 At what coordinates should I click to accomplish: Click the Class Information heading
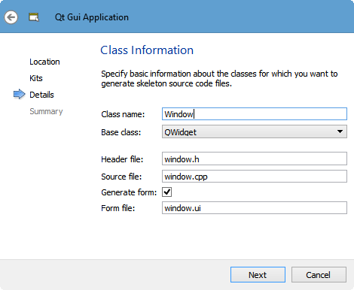point(147,50)
